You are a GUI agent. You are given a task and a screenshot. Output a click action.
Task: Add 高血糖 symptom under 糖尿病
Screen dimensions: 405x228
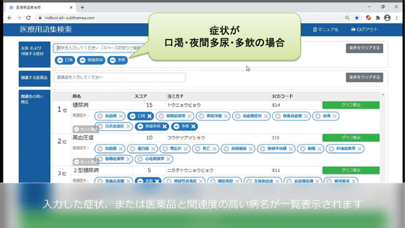pos(100,116)
